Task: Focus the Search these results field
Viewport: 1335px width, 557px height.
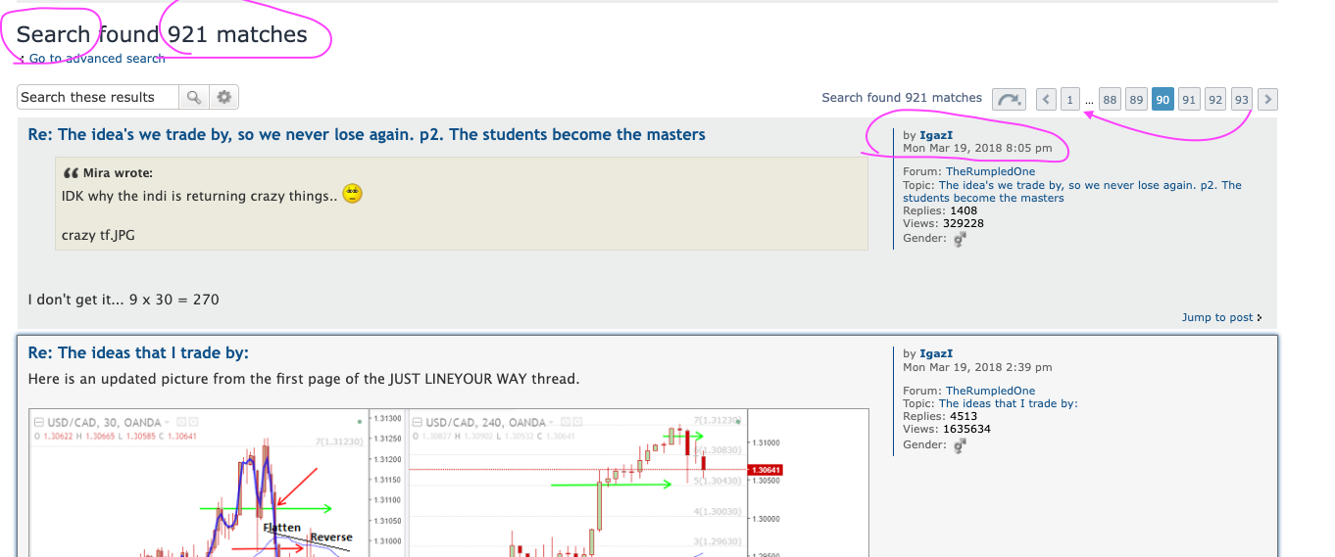Action: [98, 97]
